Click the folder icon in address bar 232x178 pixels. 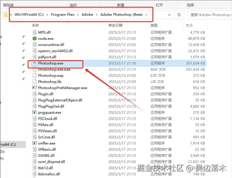(6, 15)
